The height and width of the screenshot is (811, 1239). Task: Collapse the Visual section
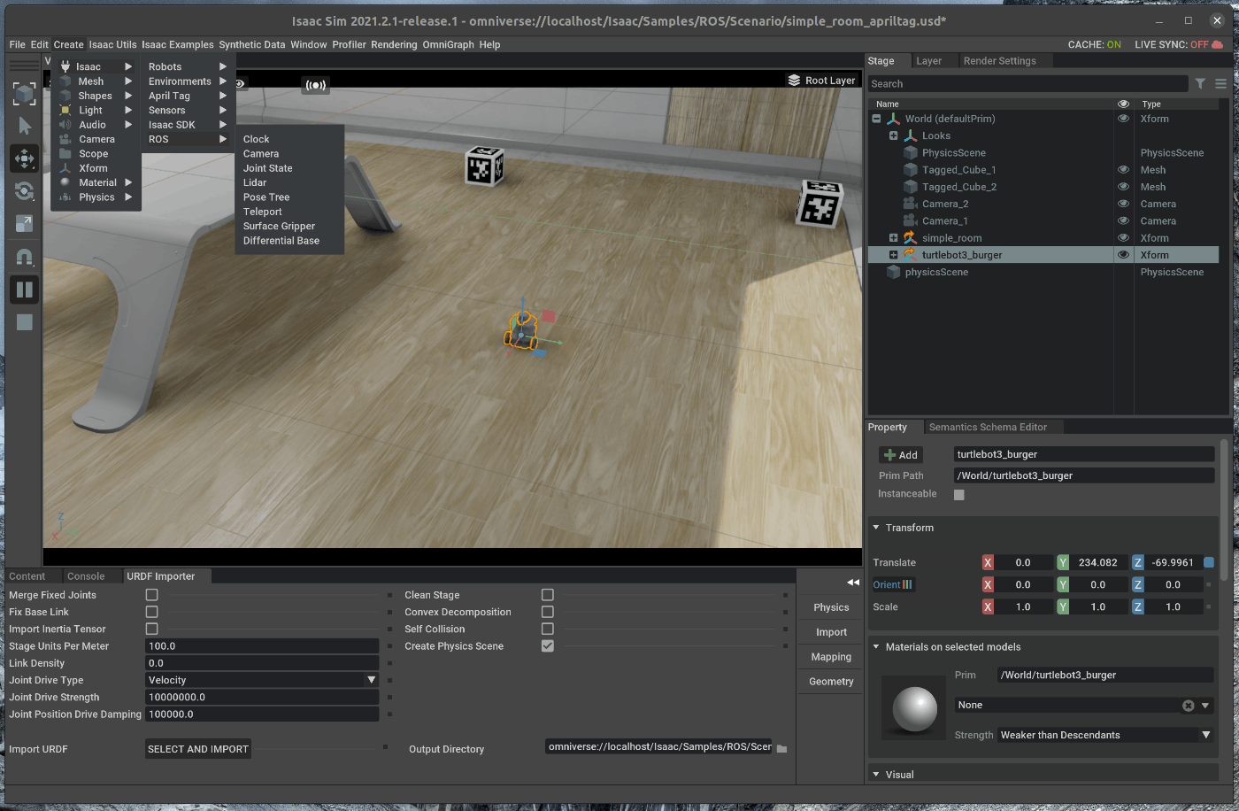point(876,774)
